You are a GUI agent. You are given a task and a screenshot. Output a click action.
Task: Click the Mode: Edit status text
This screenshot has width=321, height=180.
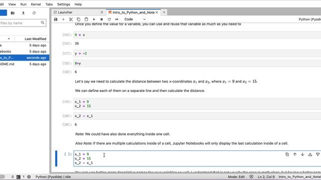click(x=236, y=176)
